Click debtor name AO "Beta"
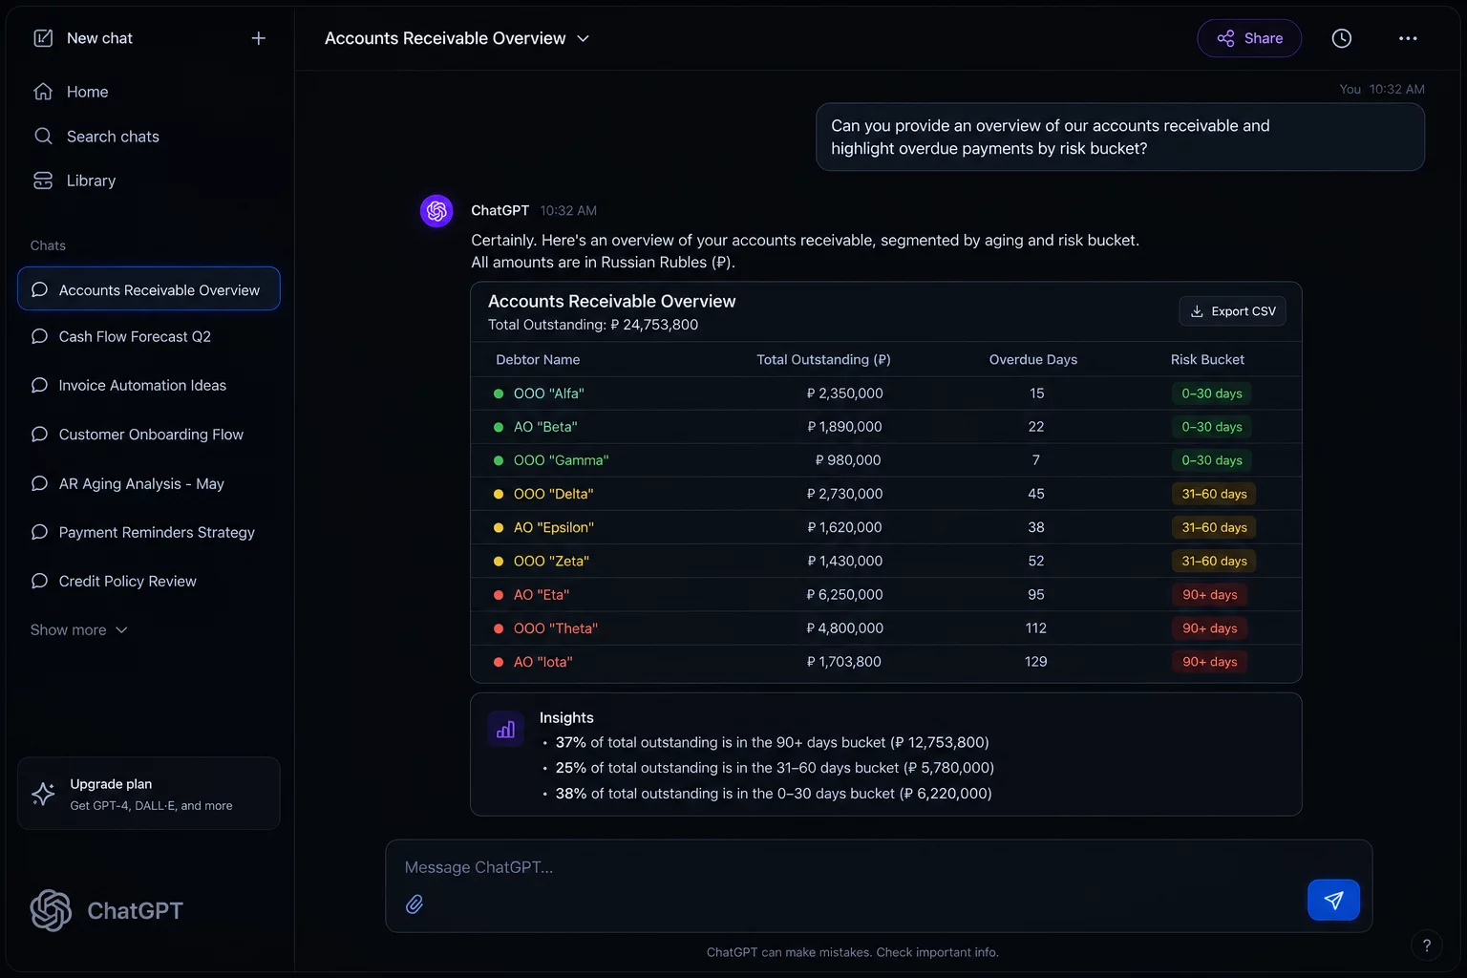Viewport: 1467px width, 978px height. [x=545, y=427]
